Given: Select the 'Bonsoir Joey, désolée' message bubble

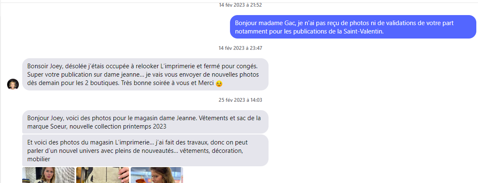Looking at the screenshot, I should pos(145,75).
